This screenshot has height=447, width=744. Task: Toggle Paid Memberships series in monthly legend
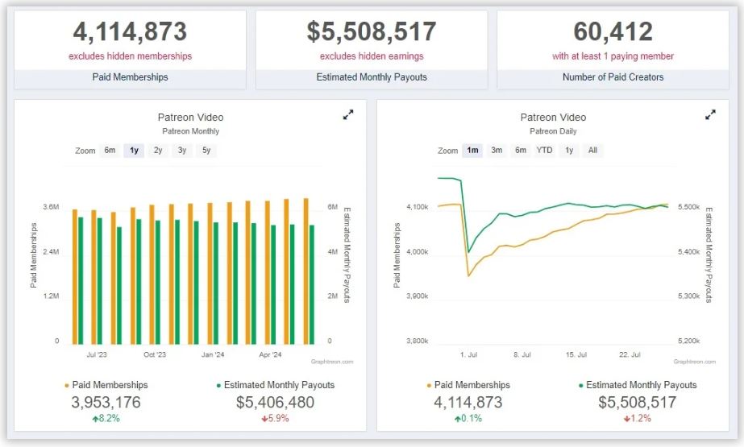coord(106,385)
